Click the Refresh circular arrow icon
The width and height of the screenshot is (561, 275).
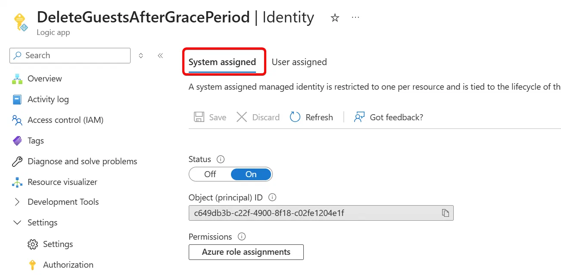pyautogui.click(x=295, y=117)
